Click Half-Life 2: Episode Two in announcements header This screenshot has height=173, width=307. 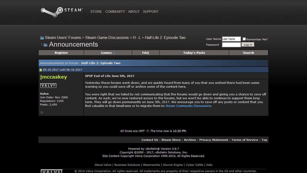coord(101,63)
